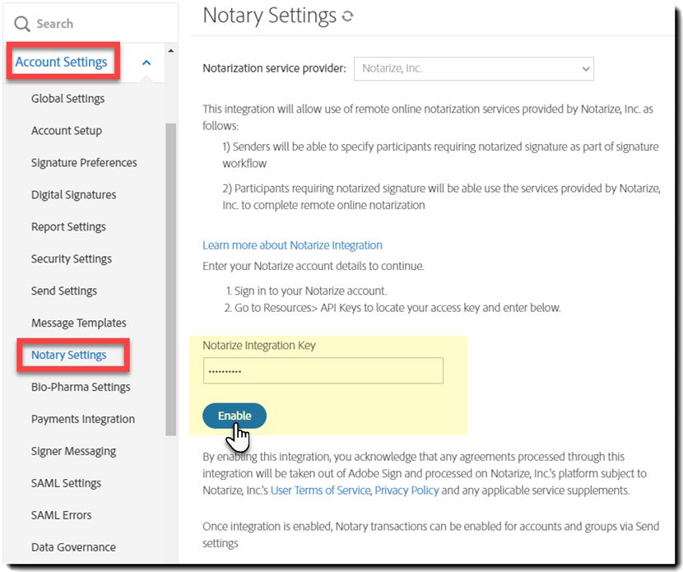
Task: Go to Payments Integration
Action: (83, 419)
